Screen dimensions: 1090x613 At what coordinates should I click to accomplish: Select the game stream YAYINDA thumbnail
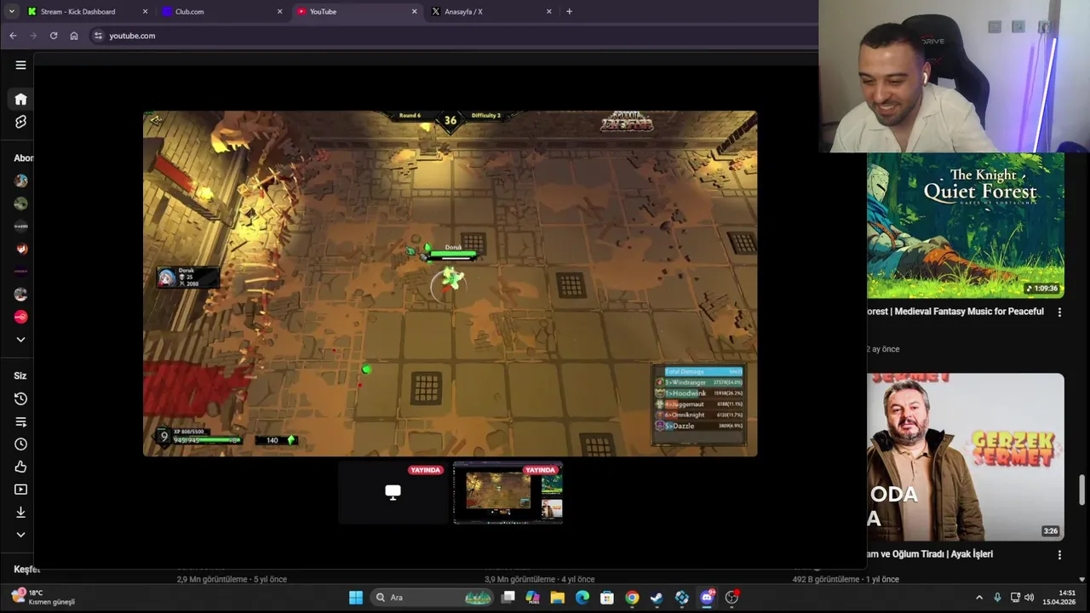coord(508,492)
